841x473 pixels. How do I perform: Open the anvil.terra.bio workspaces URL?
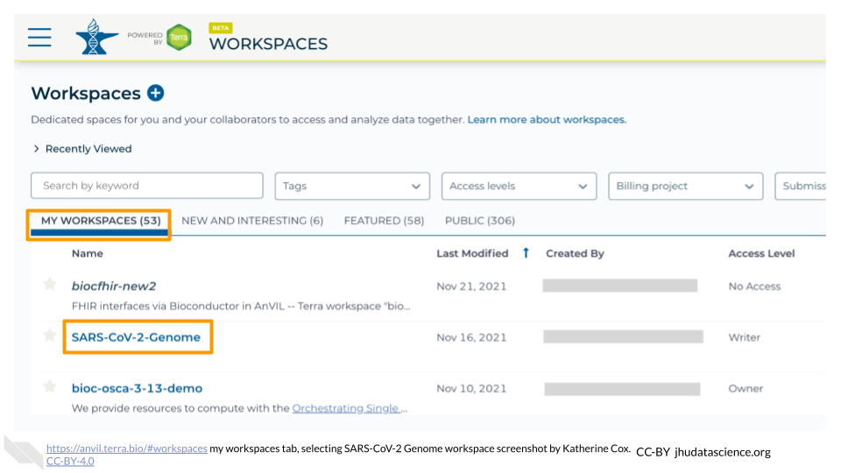[126, 448]
